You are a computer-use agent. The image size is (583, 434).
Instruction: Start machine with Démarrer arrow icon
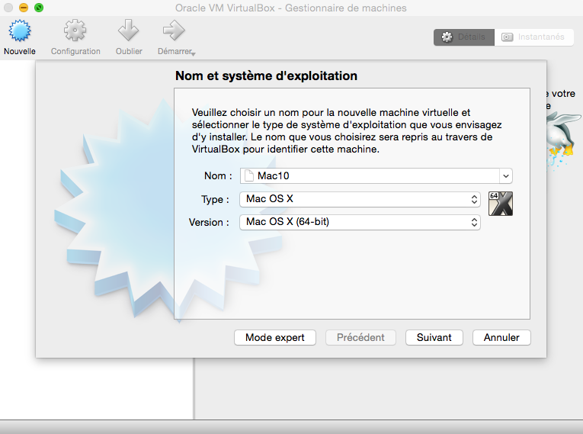174,31
